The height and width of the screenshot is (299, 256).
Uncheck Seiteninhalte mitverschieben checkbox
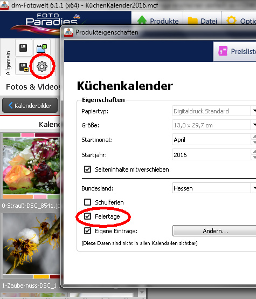pos(88,169)
